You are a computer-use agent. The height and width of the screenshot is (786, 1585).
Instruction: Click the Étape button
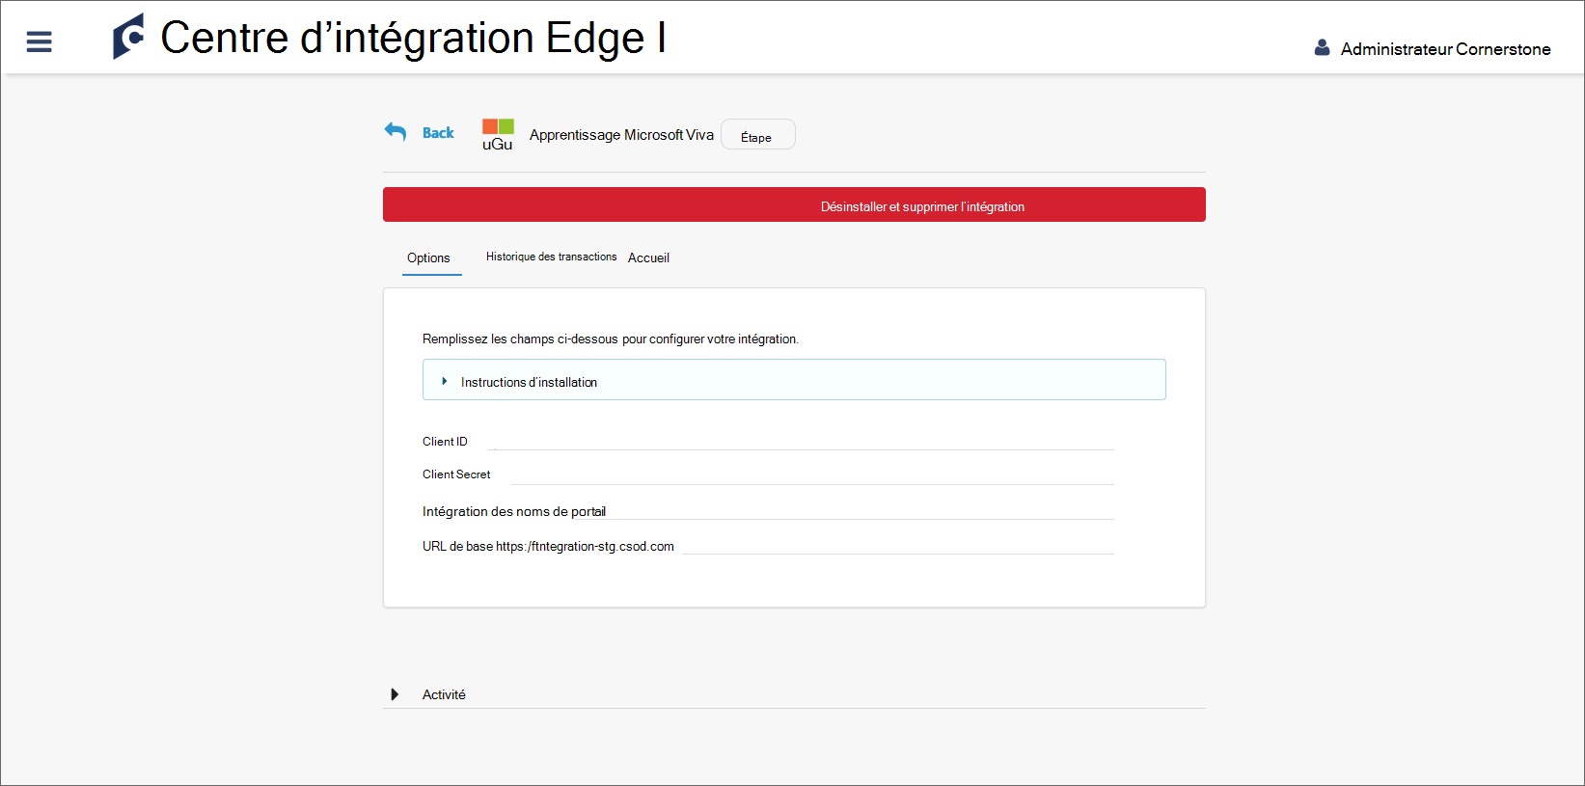pos(758,135)
